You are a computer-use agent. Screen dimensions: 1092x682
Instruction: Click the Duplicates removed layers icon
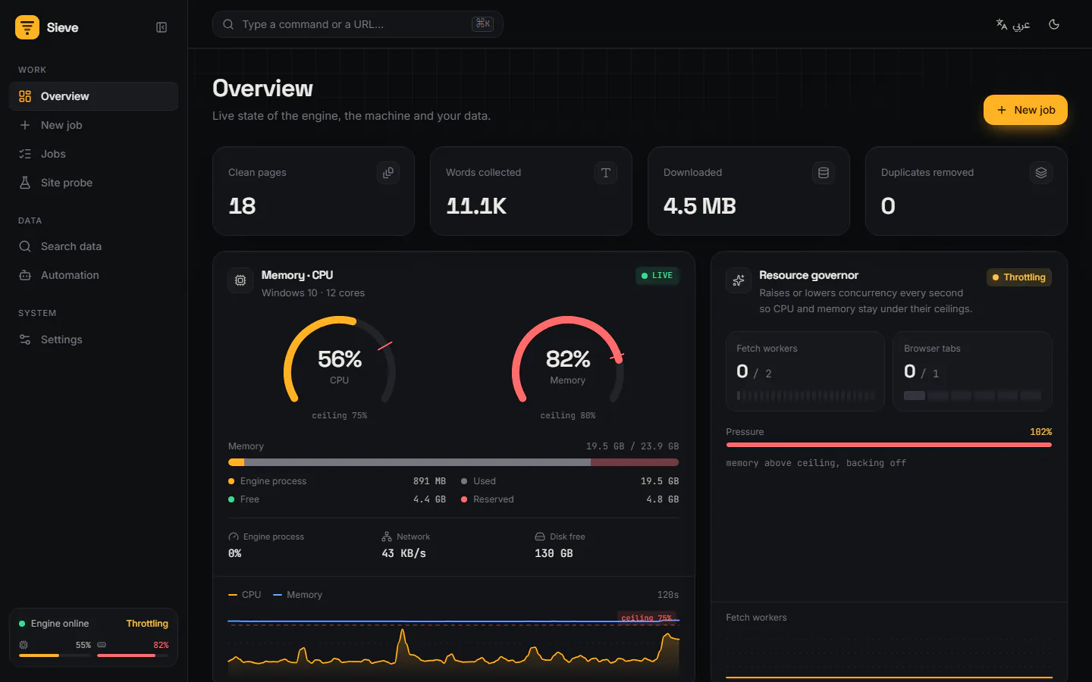1041,173
